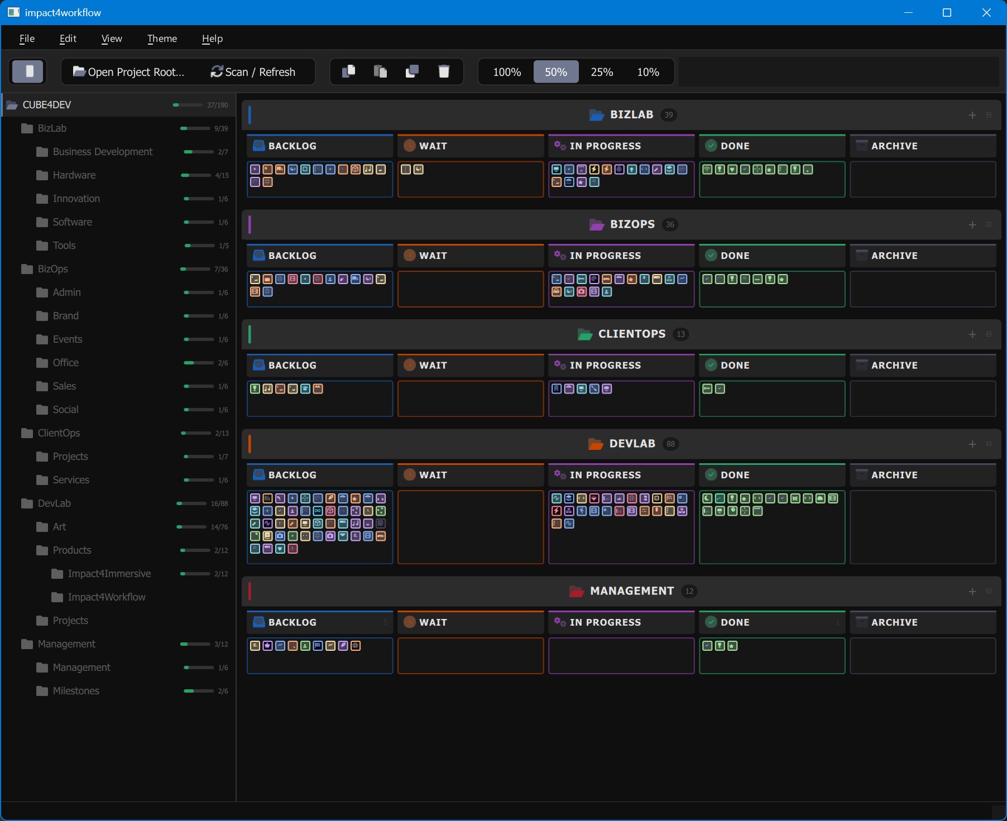Image resolution: width=1007 pixels, height=821 pixels.
Task: Click the Hardware progress bar in sidebar
Action: click(196, 175)
